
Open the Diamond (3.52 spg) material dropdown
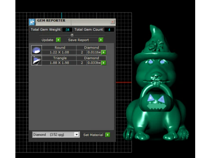point(76,134)
